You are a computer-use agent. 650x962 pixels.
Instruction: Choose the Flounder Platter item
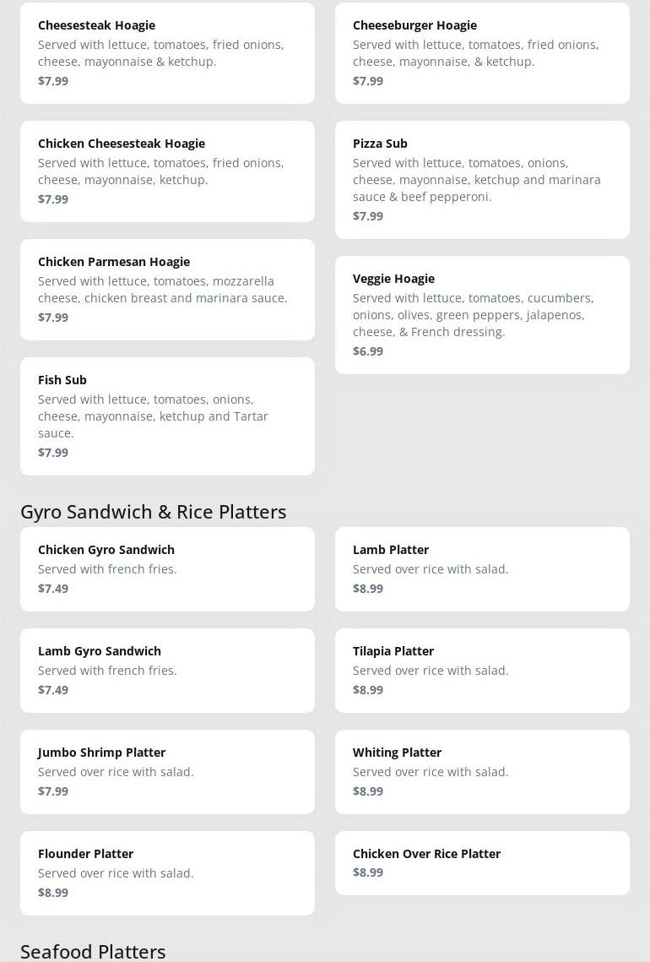[167, 873]
